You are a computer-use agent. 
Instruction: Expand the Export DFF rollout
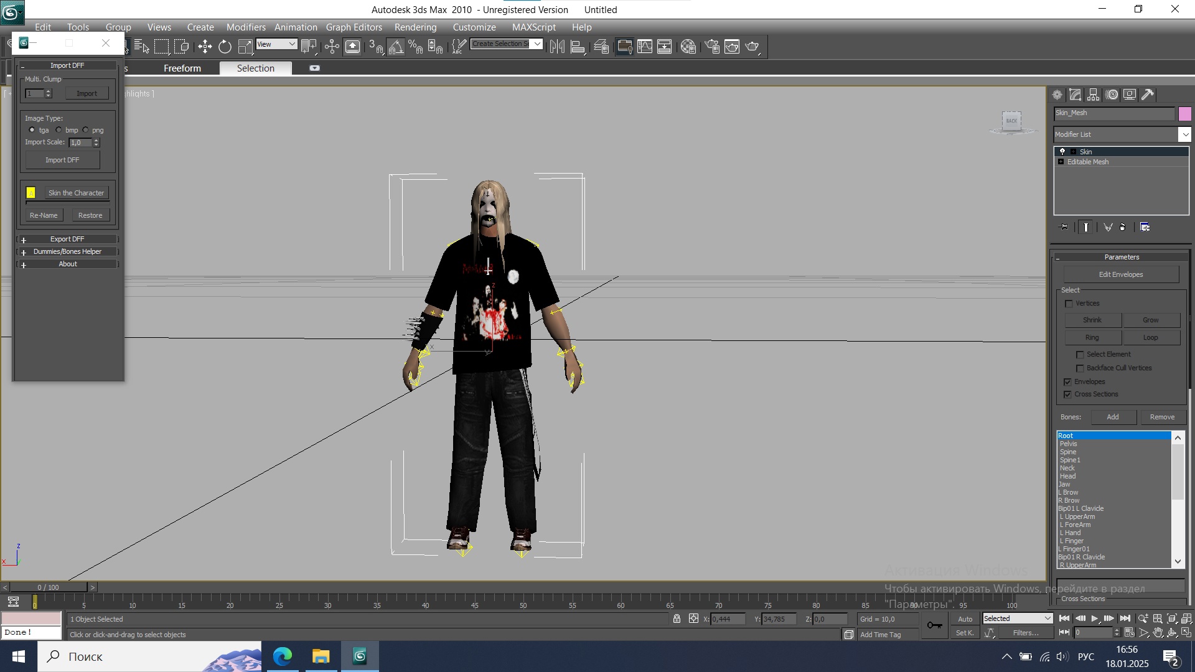coord(67,239)
